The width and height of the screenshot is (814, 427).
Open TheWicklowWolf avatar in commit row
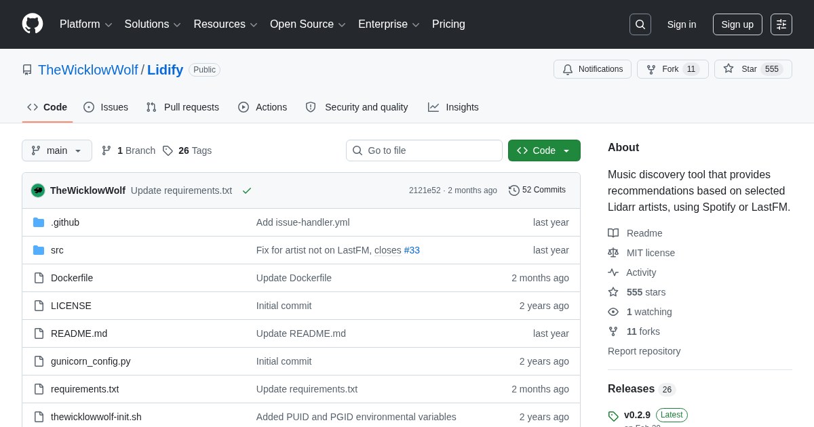coord(38,190)
